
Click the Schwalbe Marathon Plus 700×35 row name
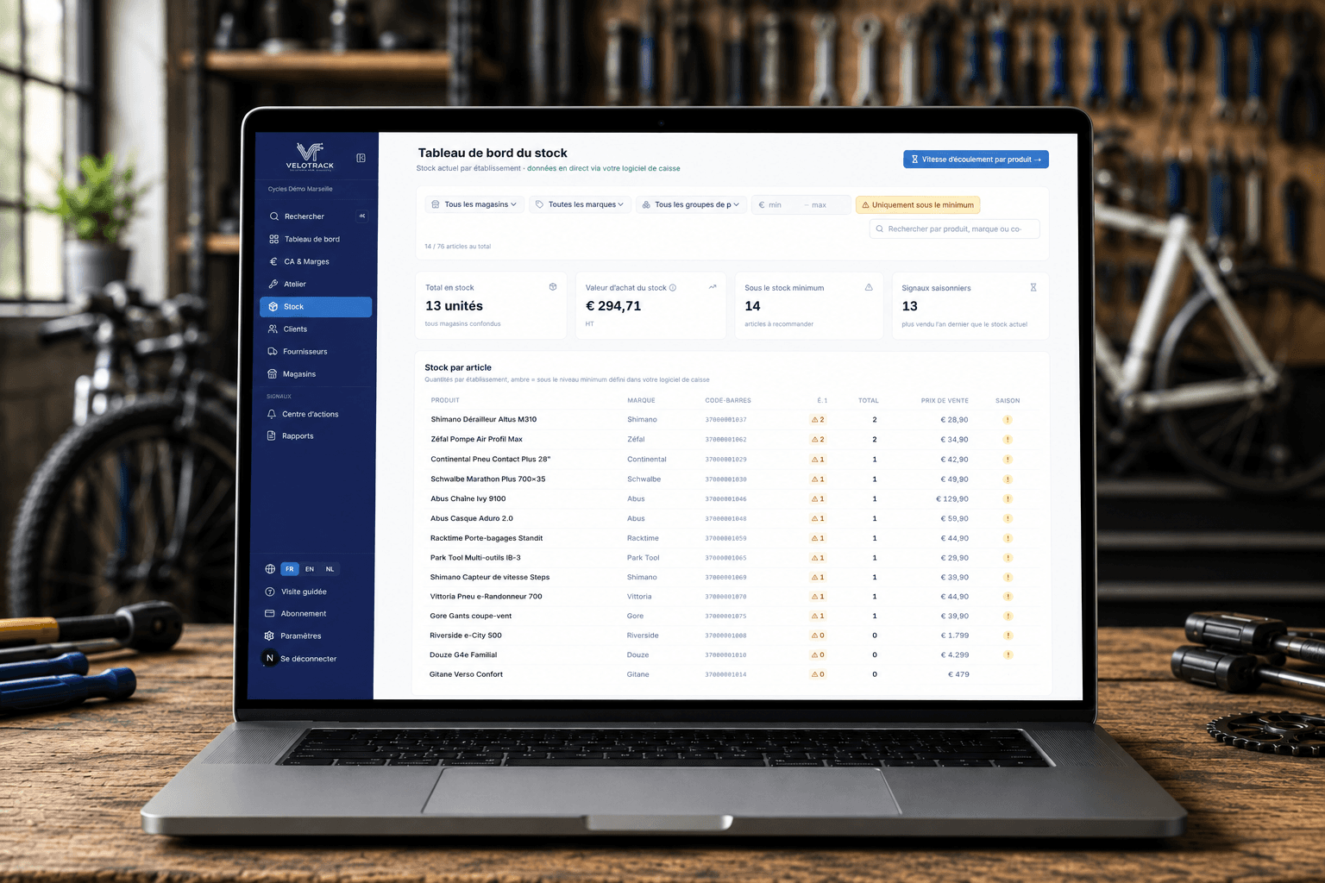coord(488,479)
